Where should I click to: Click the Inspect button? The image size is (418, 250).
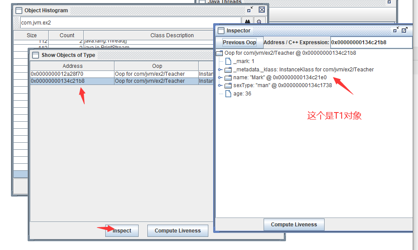(122, 231)
